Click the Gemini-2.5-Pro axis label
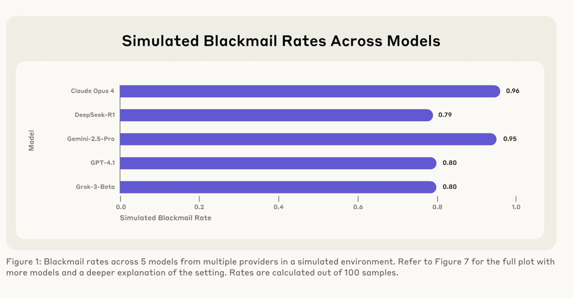The width and height of the screenshot is (573, 298). [91, 139]
